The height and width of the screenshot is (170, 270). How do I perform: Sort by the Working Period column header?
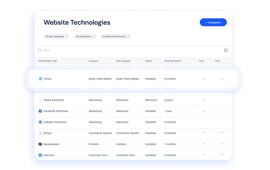point(172,61)
